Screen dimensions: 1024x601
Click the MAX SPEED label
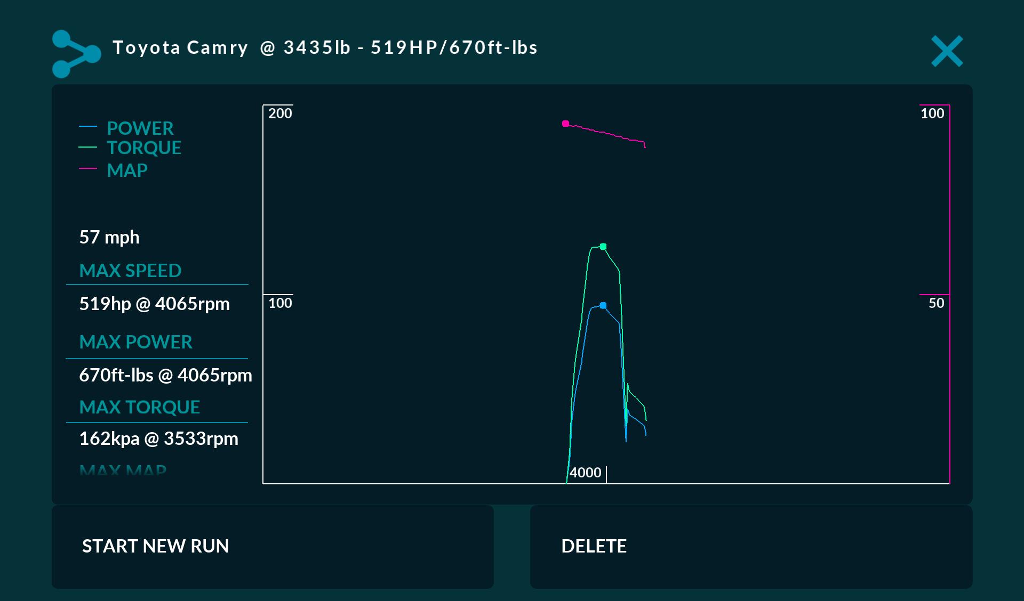point(131,271)
